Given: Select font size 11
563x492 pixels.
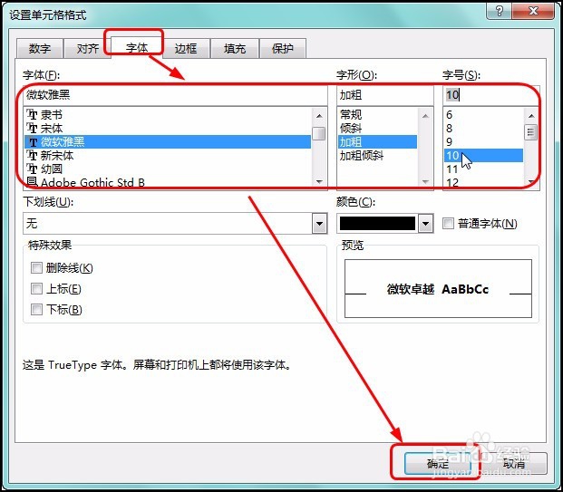Looking at the screenshot, I should pos(483,169).
